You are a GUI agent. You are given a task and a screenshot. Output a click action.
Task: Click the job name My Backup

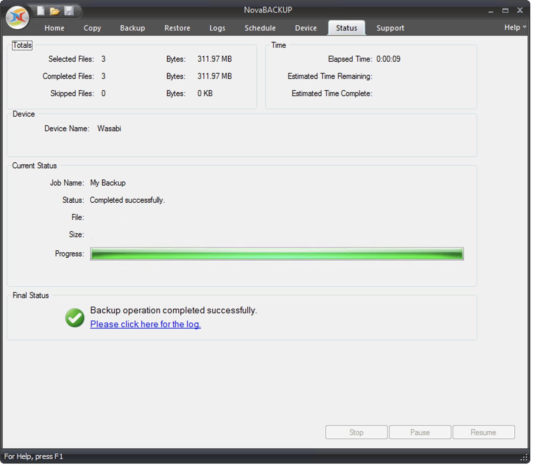108,183
